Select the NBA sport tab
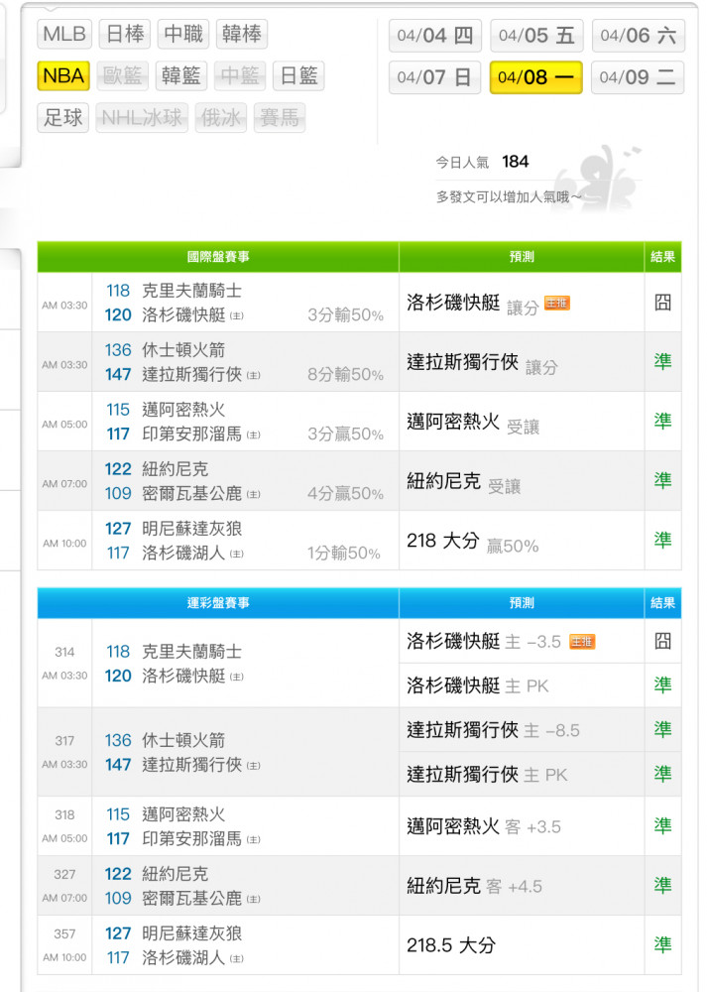This screenshot has width=707, height=992. [x=63, y=76]
